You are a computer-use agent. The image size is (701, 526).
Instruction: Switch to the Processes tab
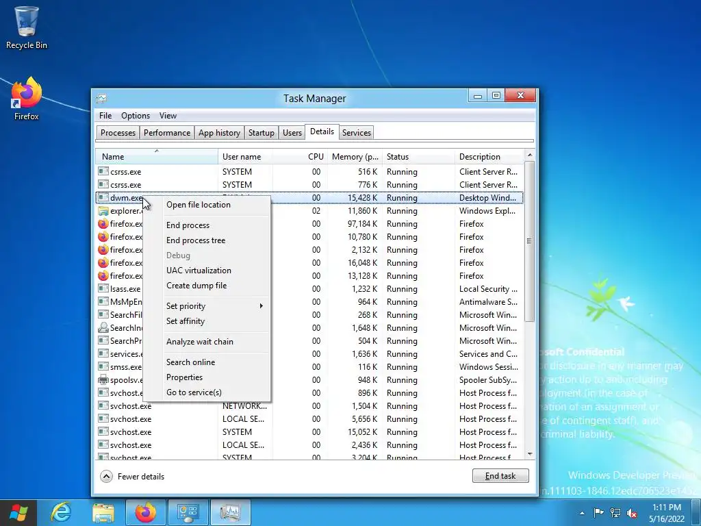point(118,133)
